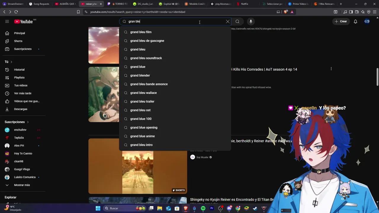Open the Soy Wuafer channel link
This screenshot has height=213, width=379.
click(203, 157)
